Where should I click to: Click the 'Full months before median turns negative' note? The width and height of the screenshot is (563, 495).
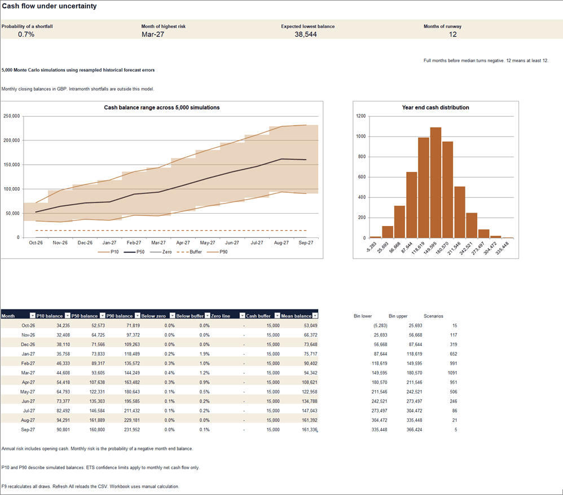click(486, 61)
